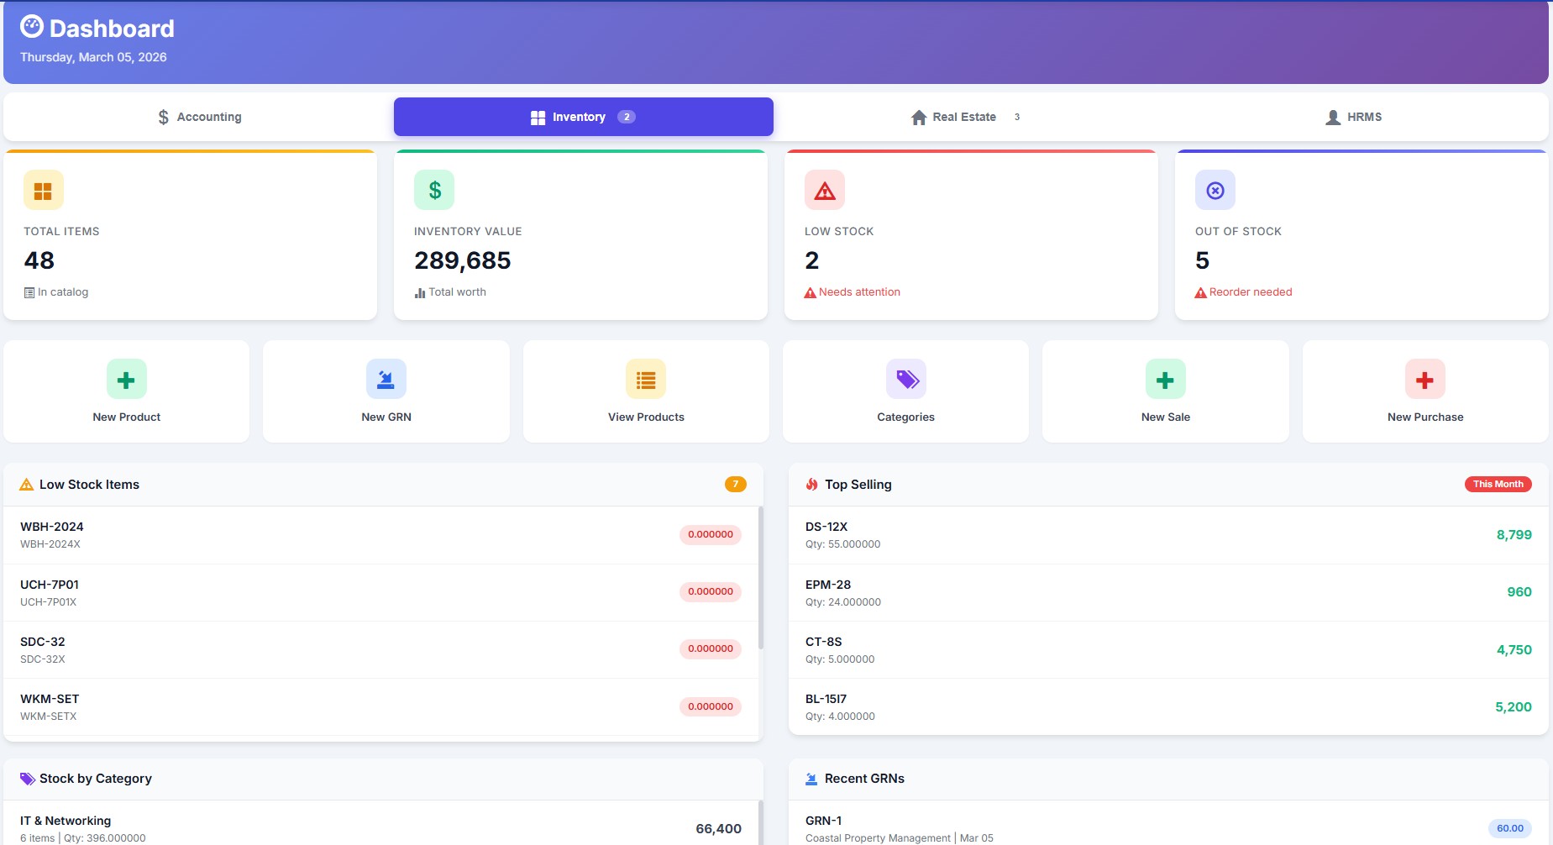
Task: Click the New Purchase icon
Action: tap(1425, 381)
